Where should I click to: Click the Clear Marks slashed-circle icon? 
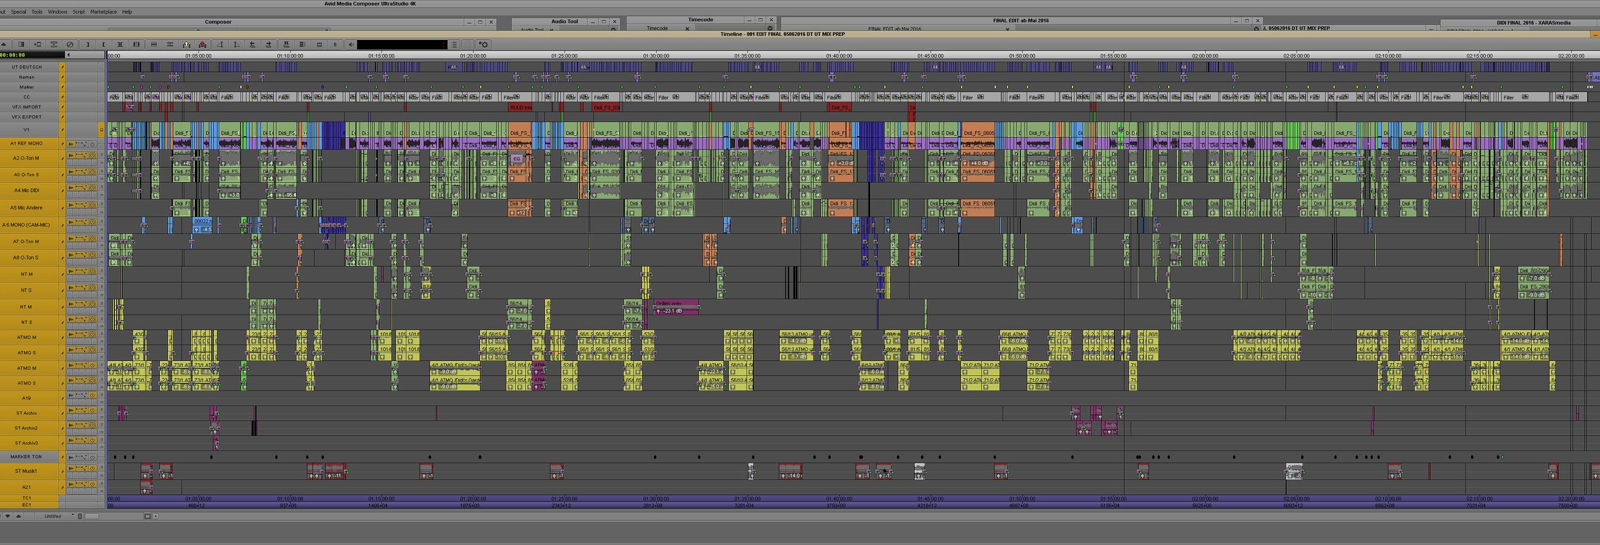(70, 45)
